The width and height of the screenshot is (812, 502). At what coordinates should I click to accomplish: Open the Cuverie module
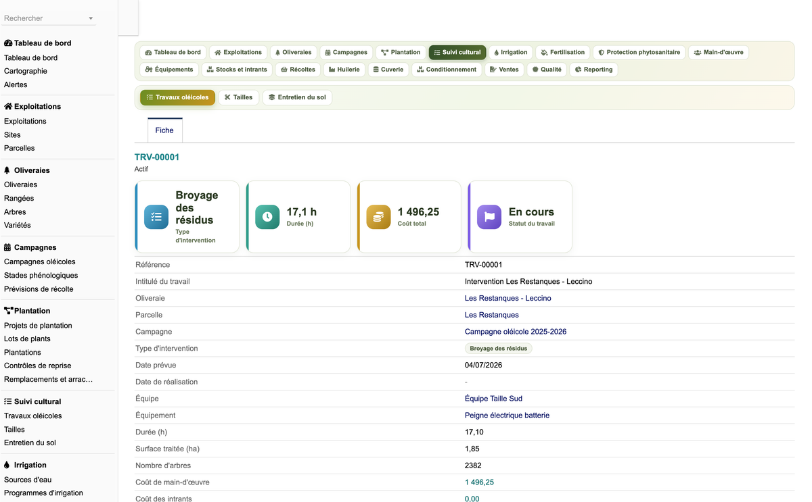388,69
